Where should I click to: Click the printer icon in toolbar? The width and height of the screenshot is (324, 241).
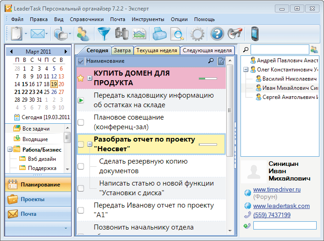(x=159, y=33)
